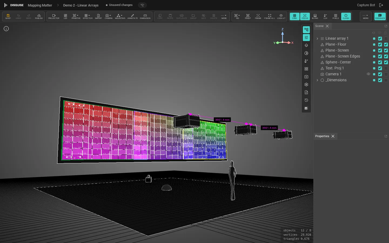Screen dimensions: 389x243
Task: Open the Effector dropdown
Action: (88, 16)
